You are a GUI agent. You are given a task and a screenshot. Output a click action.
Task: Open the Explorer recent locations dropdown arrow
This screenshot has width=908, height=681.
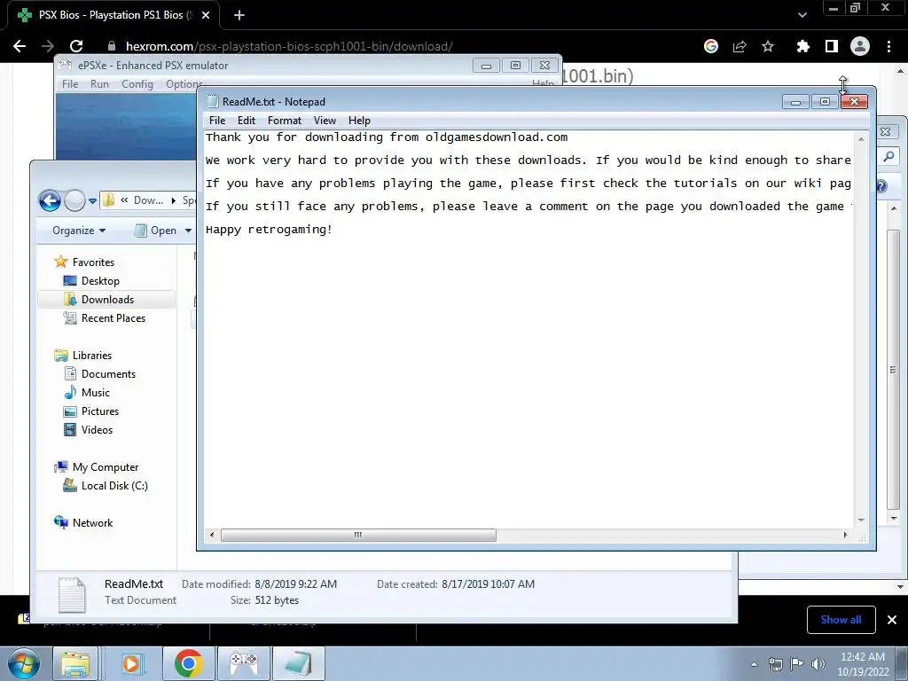click(92, 201)
